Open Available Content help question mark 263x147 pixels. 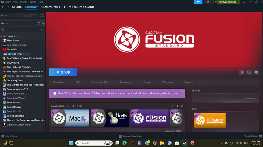[x=81, y=106]
